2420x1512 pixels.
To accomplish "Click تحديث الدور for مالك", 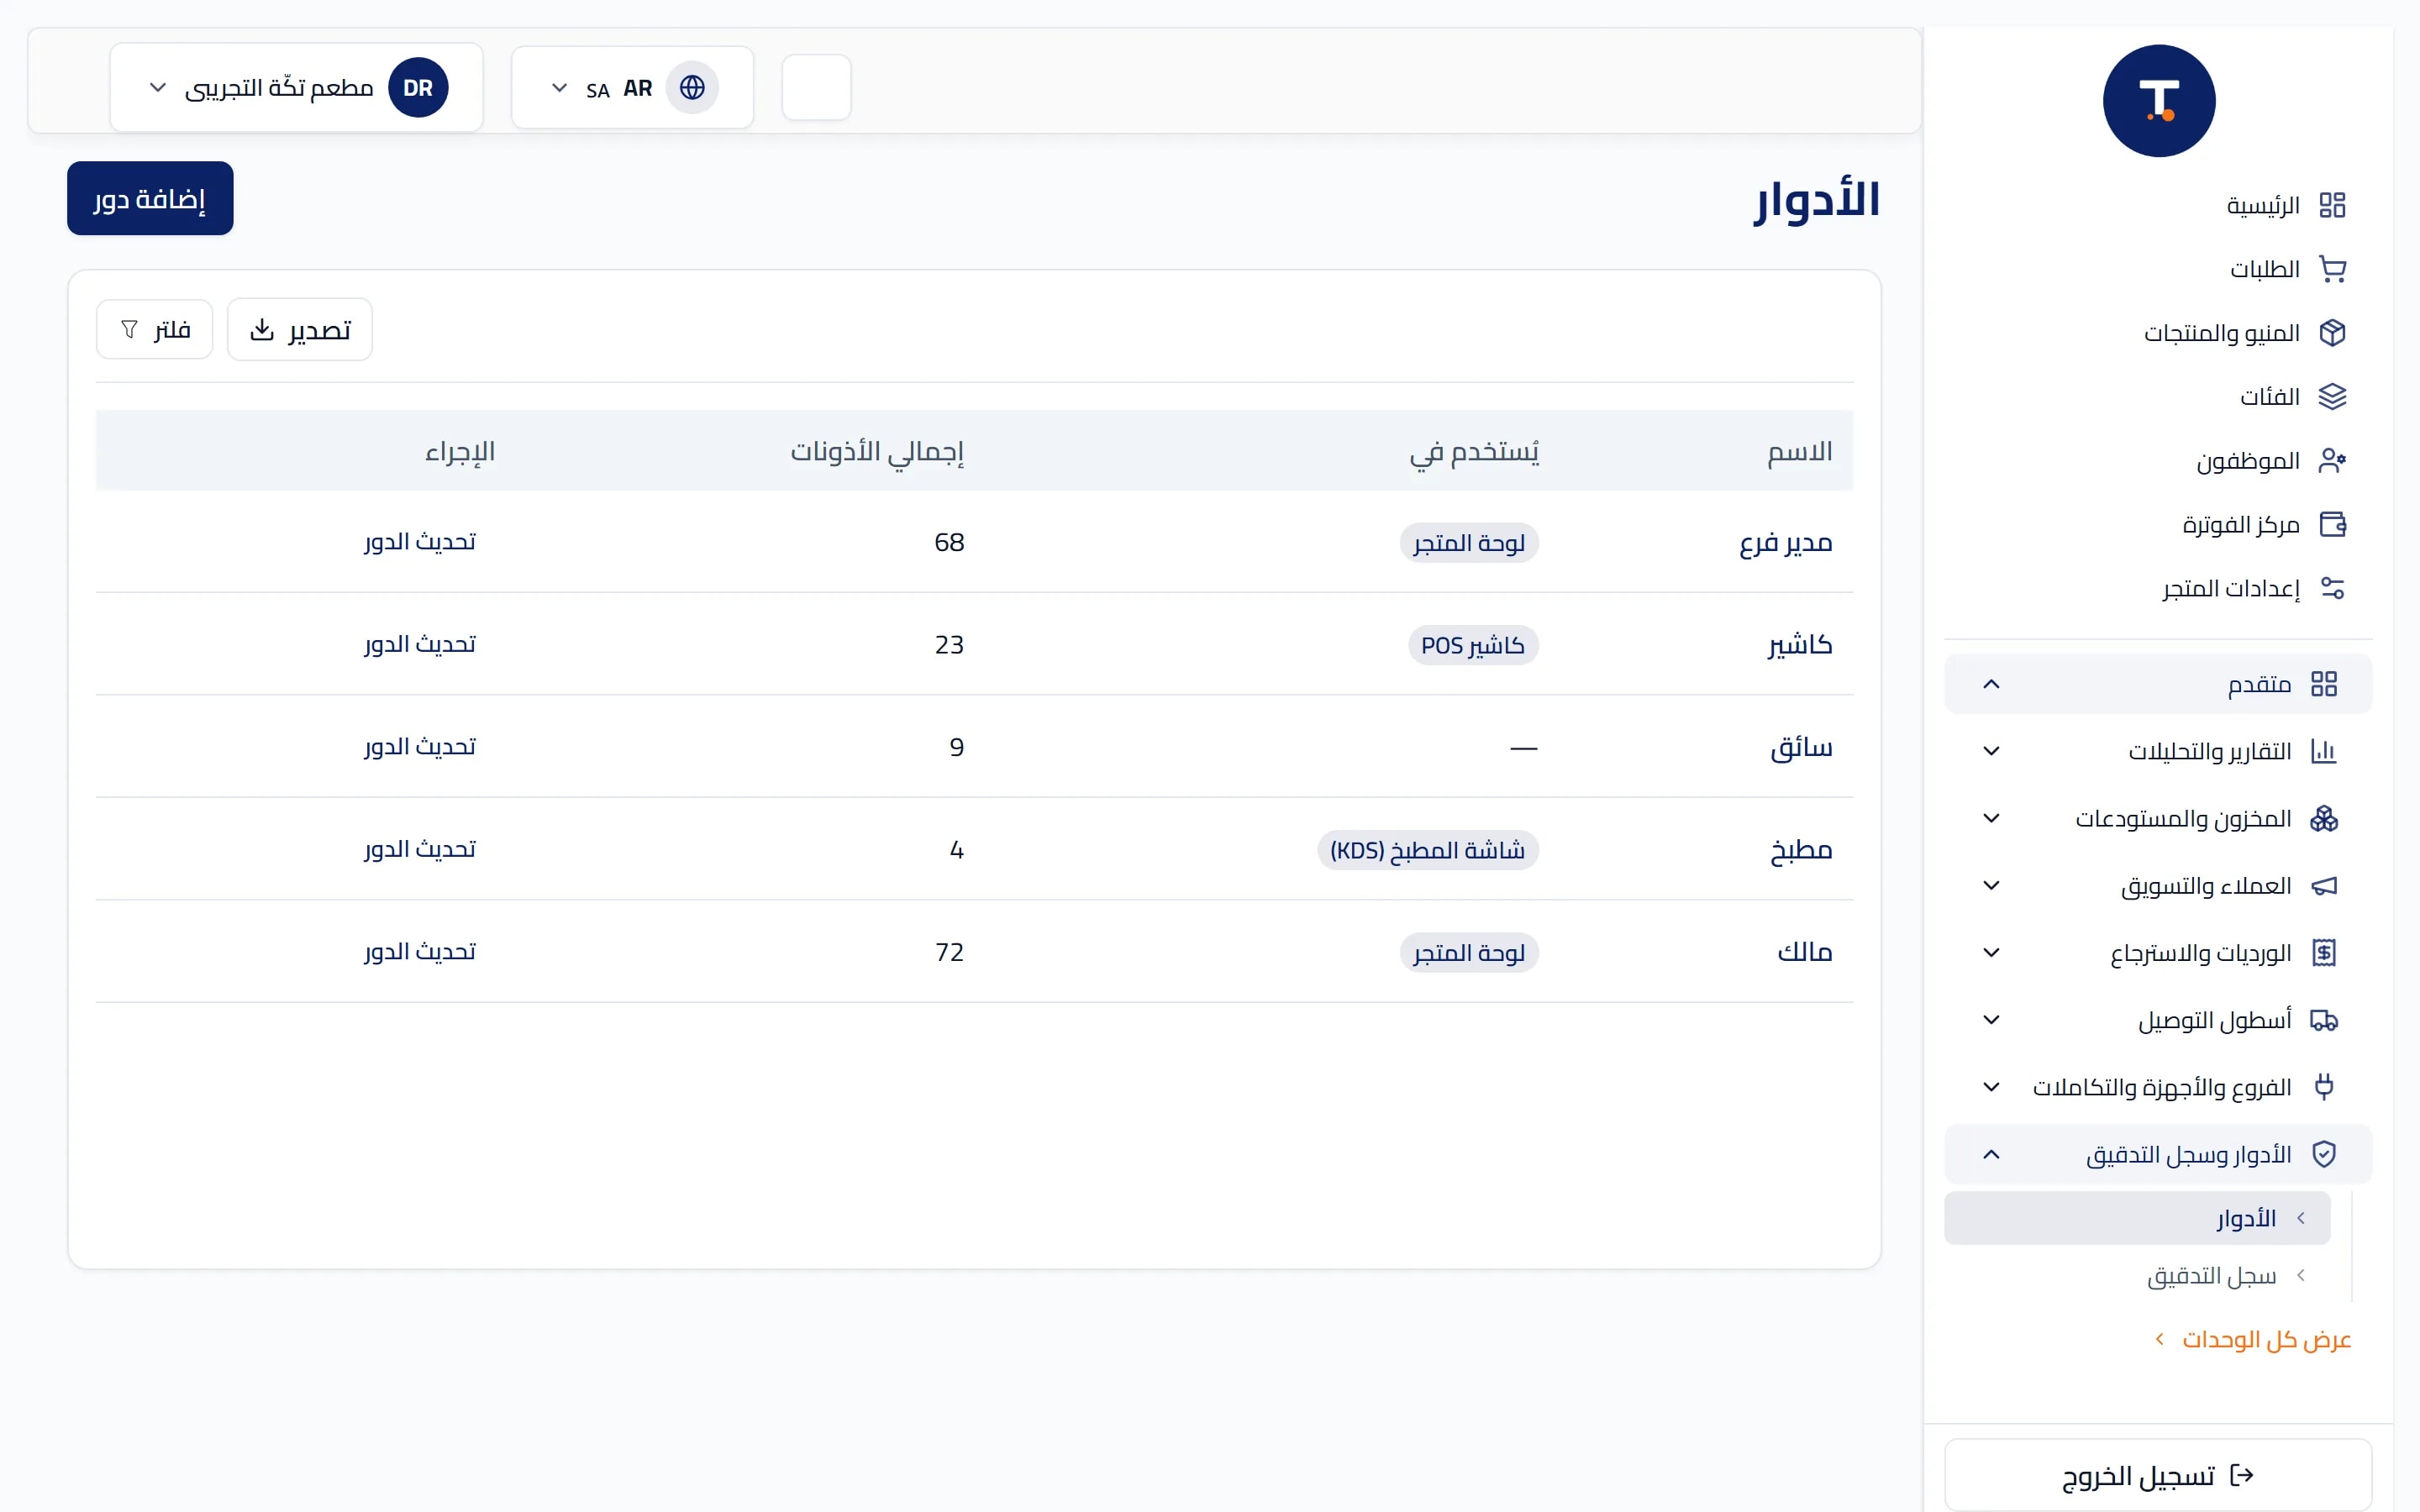I will coord(420,952).
